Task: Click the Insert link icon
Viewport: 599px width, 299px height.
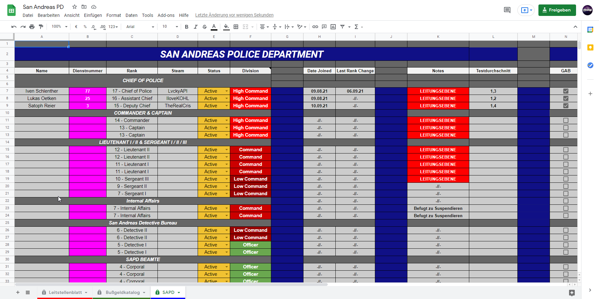Action: [315, 27]
